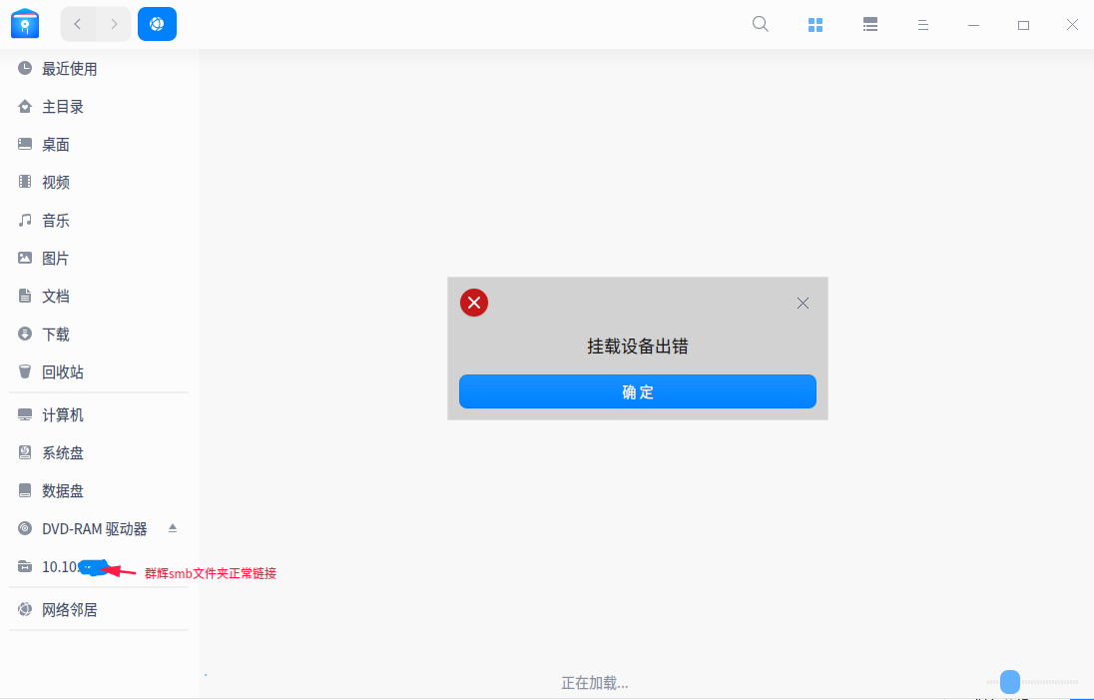The image size is (1094, 700).
Task: Click the file manager app logo icon
Action: pos(24,24)
